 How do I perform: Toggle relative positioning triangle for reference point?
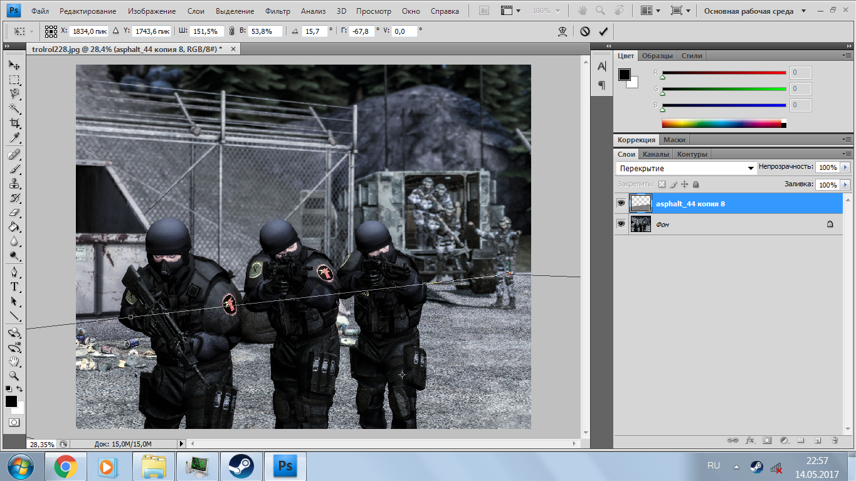(115, 31)
